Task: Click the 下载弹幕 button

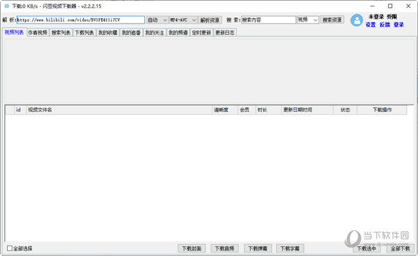Action: tap(258, 248)
